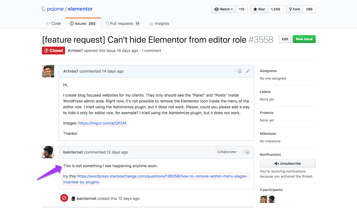
Task: Click the red Closed status badge
Action: point(54,50)
